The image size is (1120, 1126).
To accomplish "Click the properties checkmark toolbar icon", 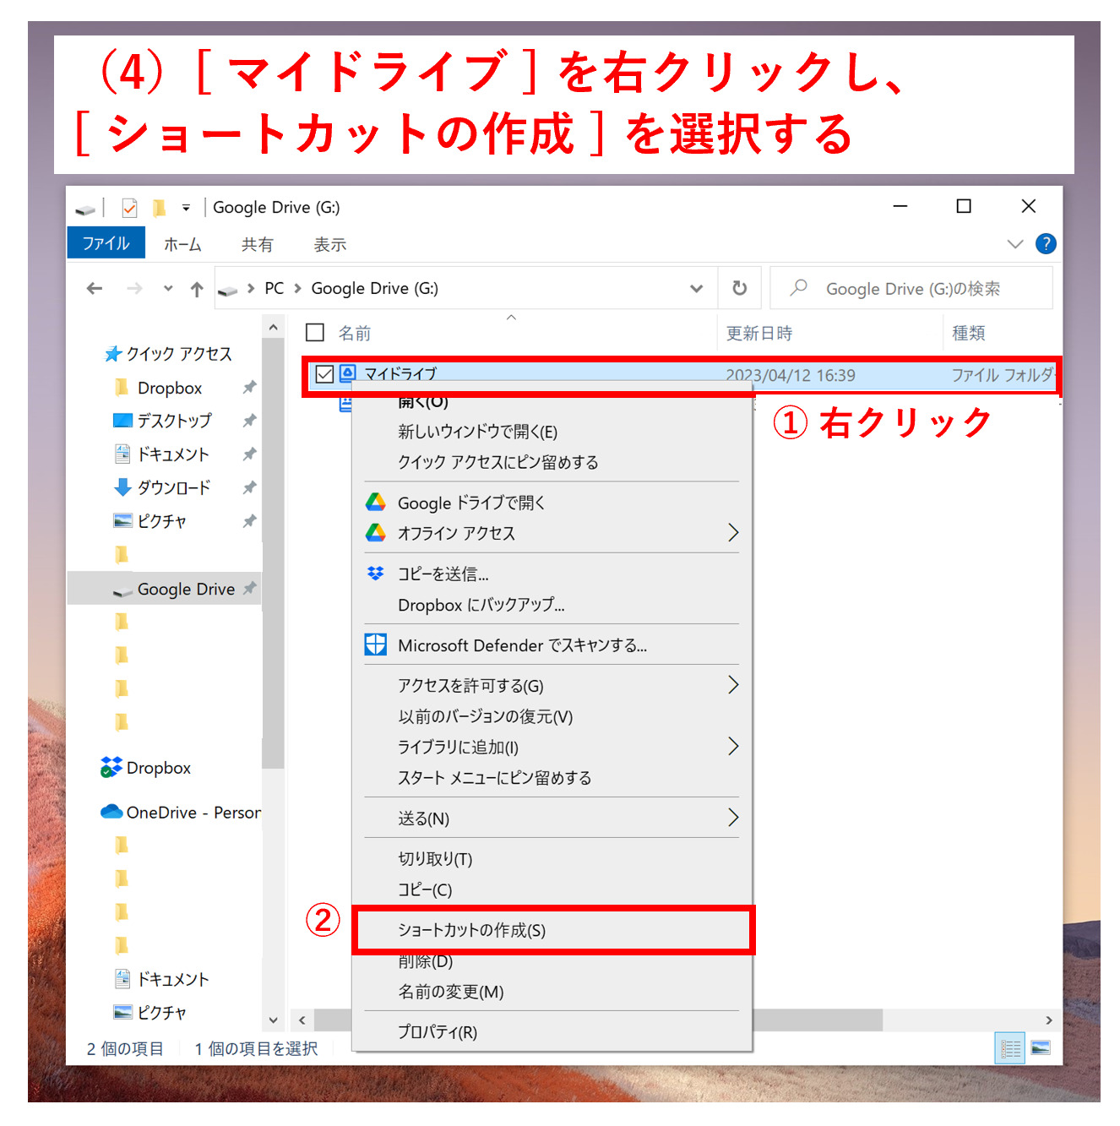I will click(x=129, y=208).
